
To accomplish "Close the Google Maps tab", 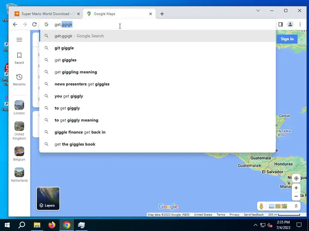I will tap(151, 14).
